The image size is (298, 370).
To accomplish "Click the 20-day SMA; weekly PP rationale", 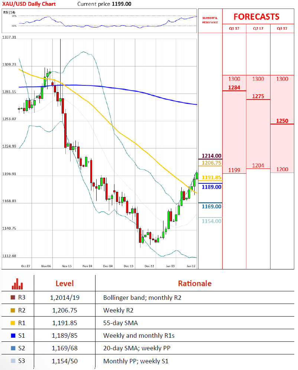I will (137, 348).
